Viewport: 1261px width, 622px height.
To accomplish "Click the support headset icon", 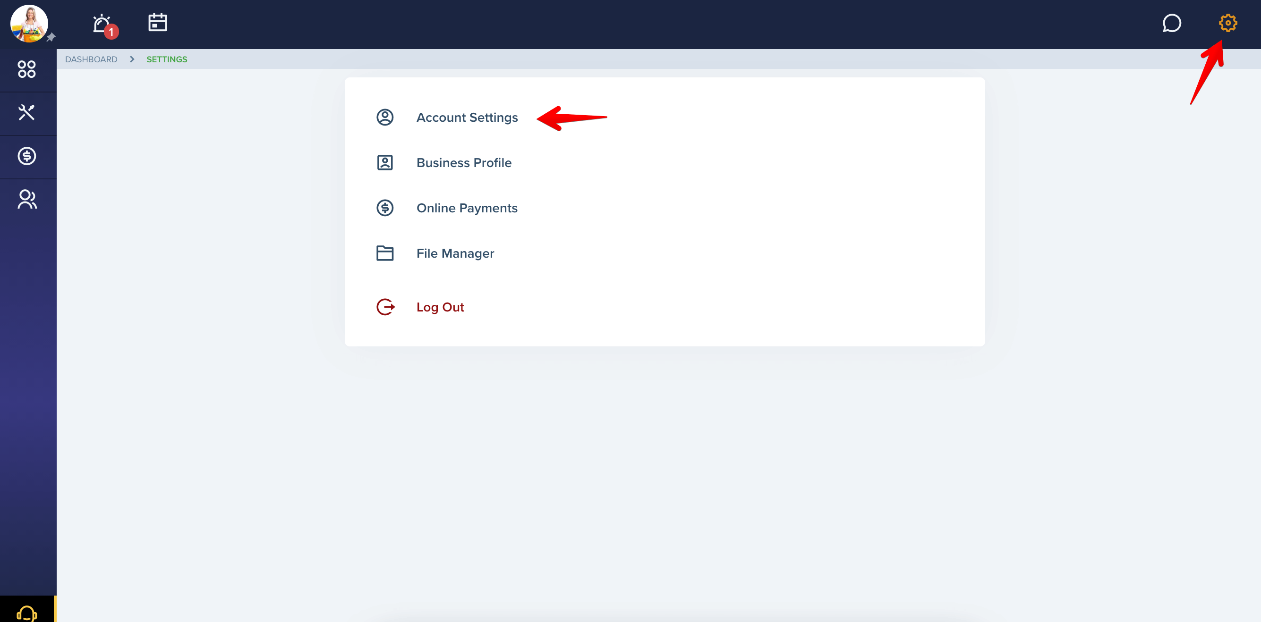I will tap(27, 613).
